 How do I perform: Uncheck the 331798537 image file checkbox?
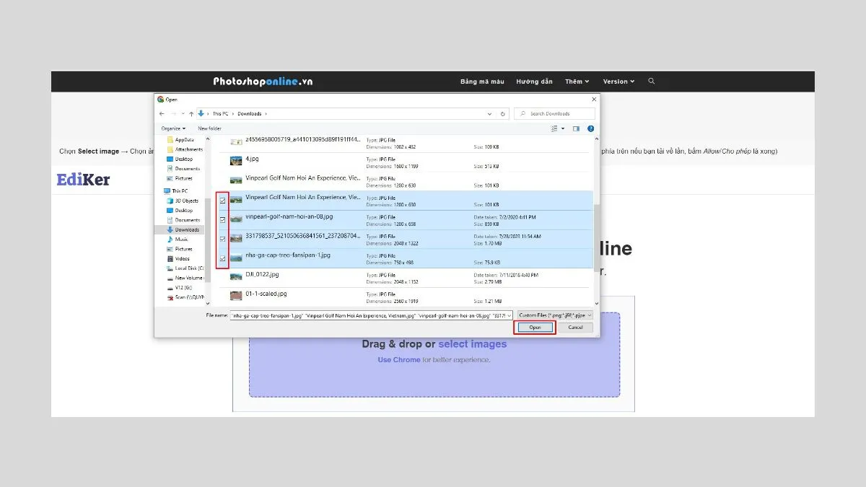point(222,239)
